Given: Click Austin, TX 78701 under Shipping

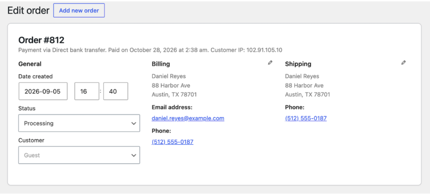Looking at the screenshot, I should tap(308, 95).
